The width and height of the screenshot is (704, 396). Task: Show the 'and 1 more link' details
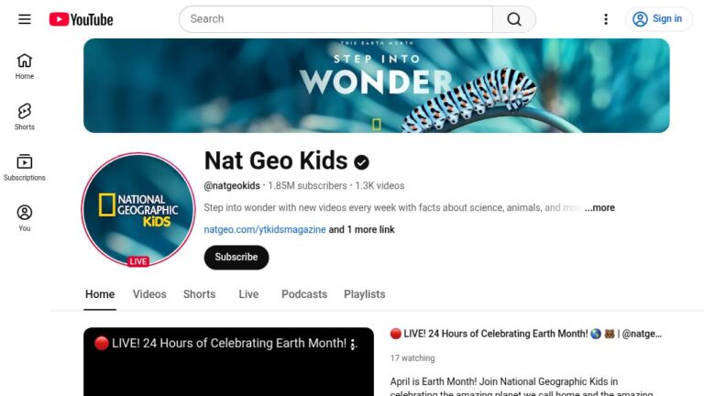361,229
